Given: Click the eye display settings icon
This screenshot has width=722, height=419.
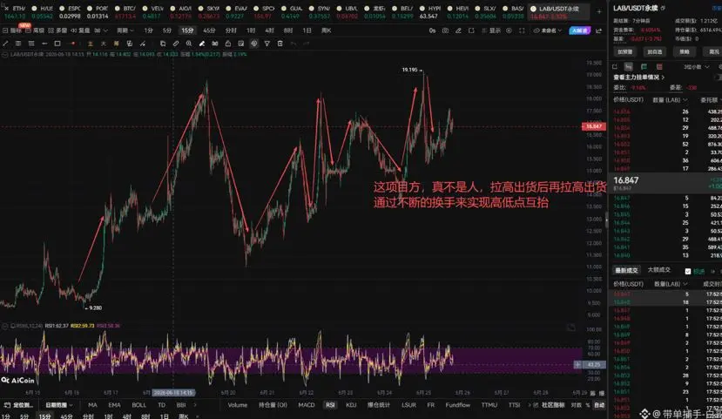Looking at the screenshot, I should pos(509,30).
